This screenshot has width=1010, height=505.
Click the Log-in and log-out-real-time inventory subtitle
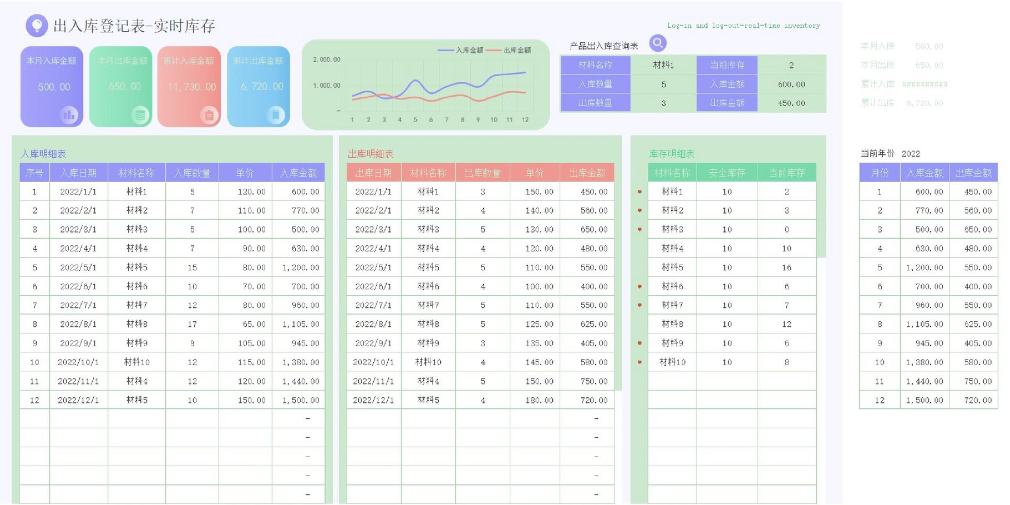743,26
